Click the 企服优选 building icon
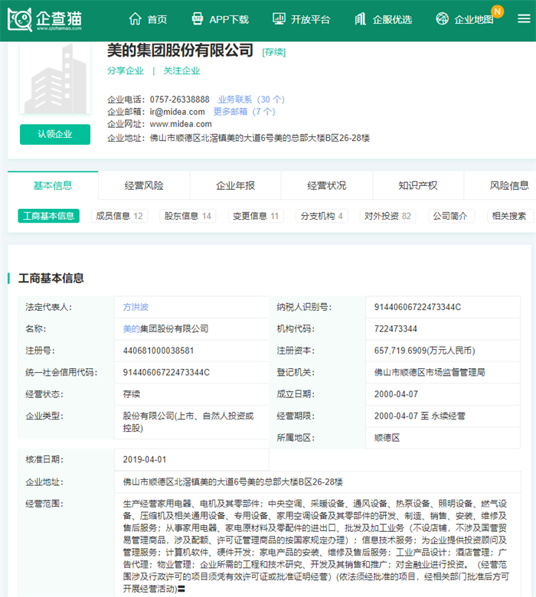 point(361,18)
